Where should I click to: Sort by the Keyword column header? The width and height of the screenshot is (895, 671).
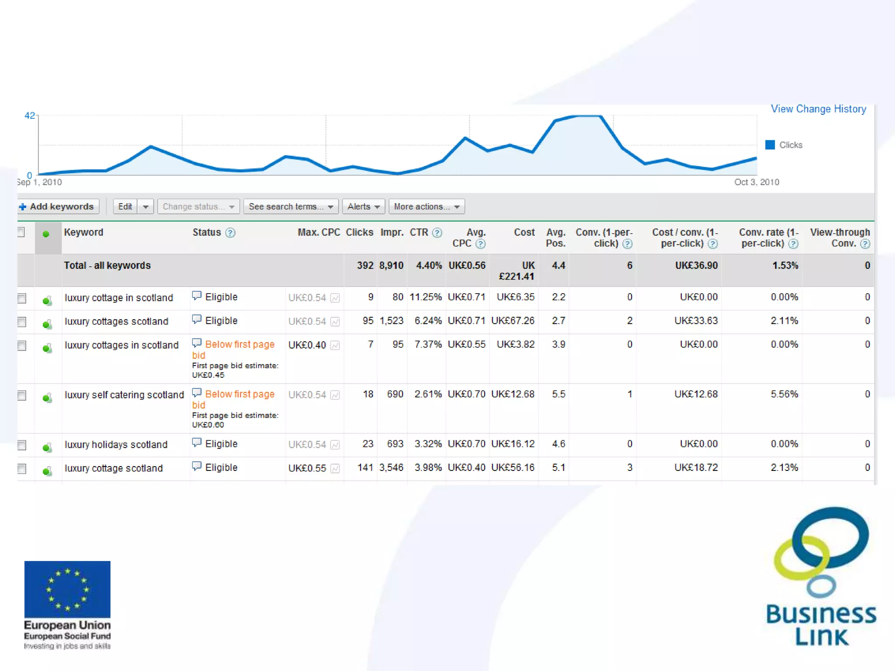coord(83,232)
